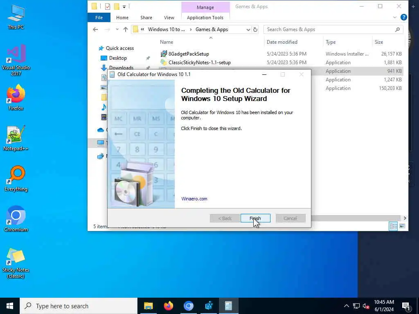This screenshot has width=419, height=314.
Task: Switch Explorer to details view
Action: (x=393, y=226)
